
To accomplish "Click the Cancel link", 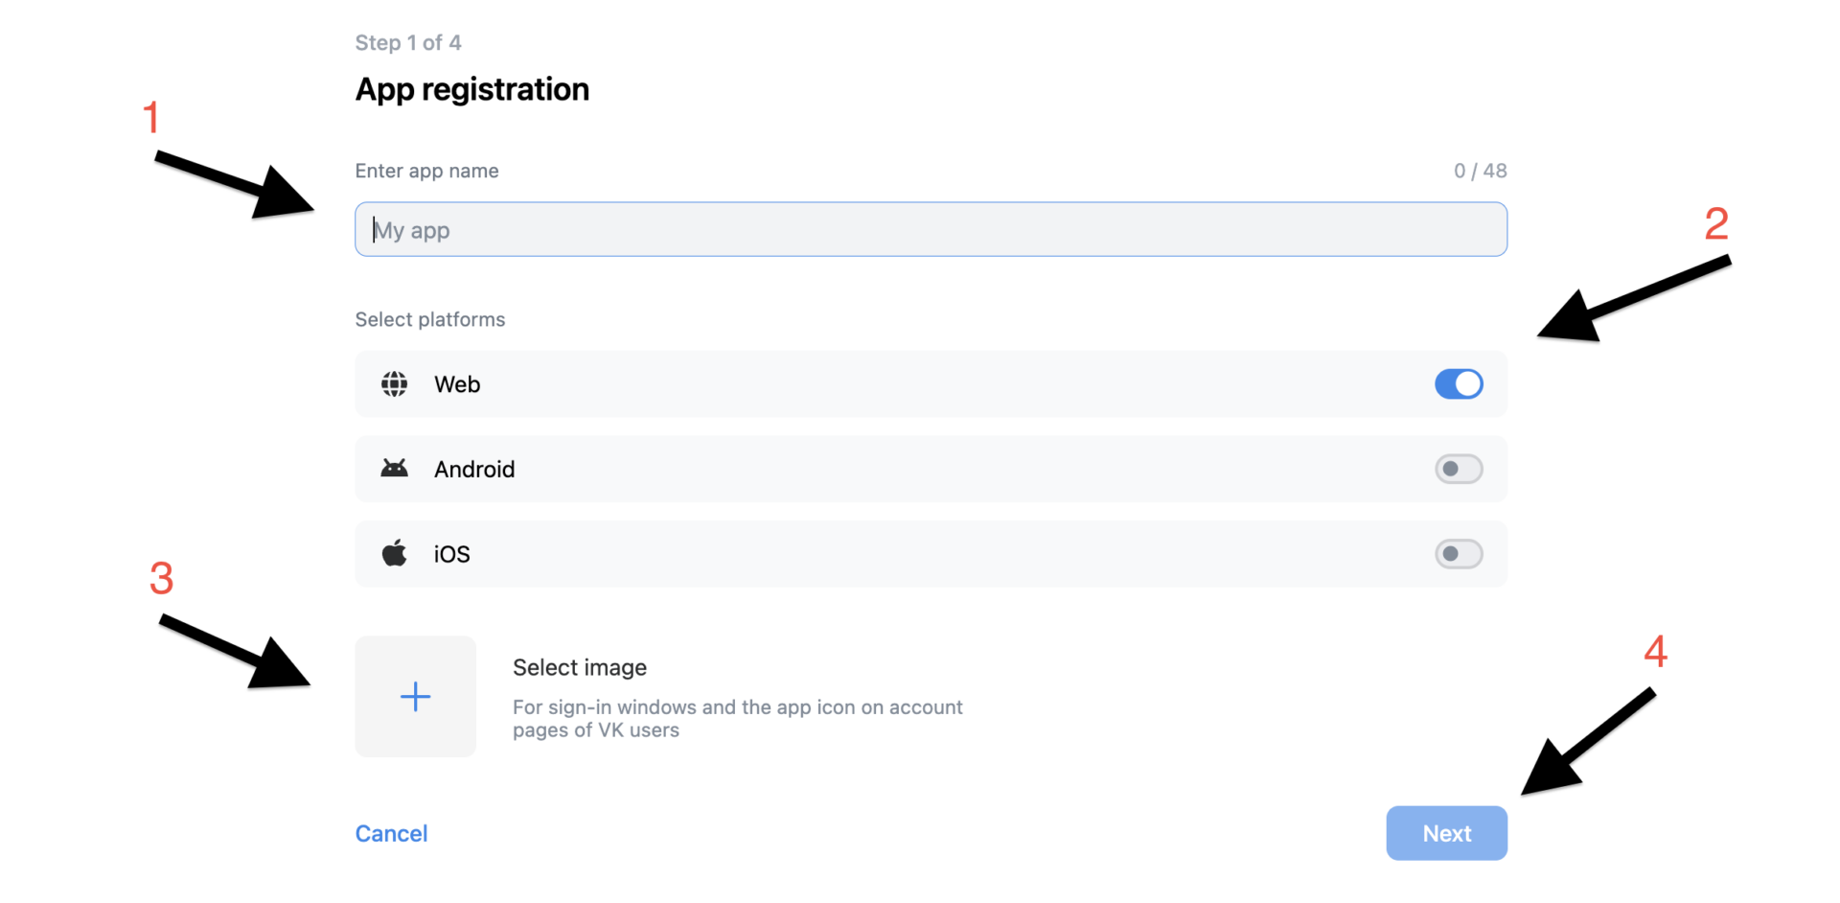I will click(x=391, y=834).
